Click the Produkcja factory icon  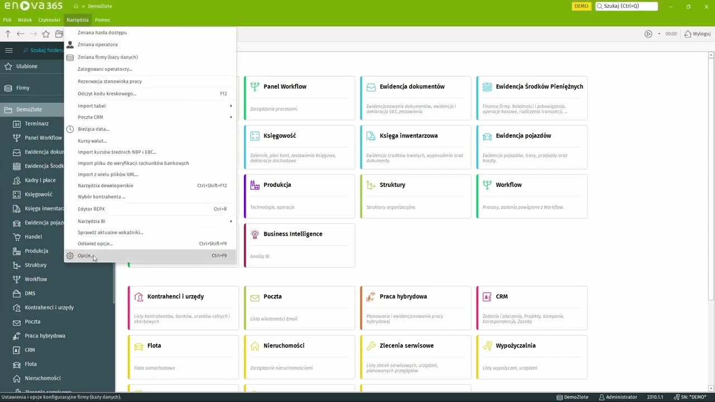pos(255,185)
